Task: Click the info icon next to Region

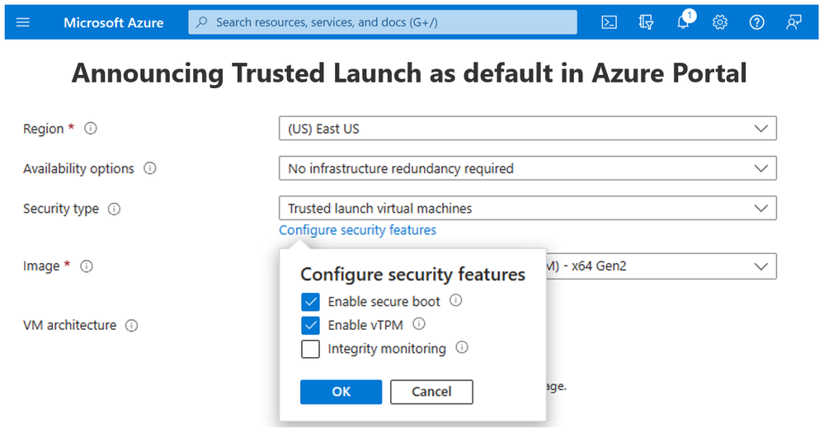Action: 91,129
